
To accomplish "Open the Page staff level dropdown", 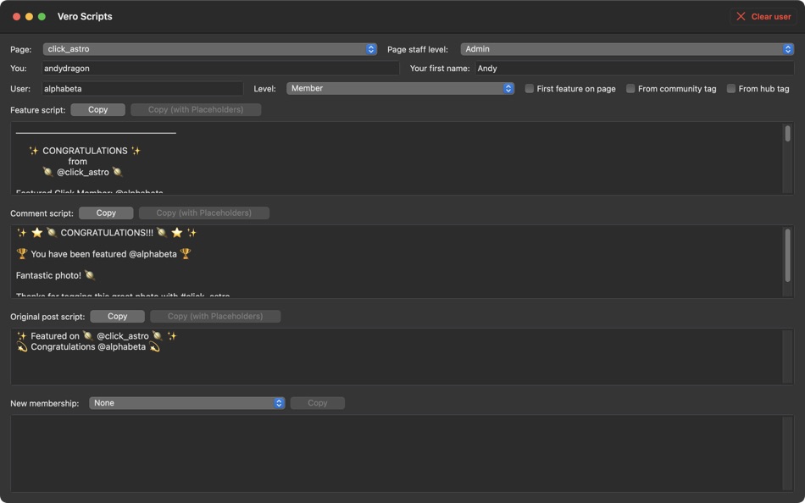I will [625, 48].
